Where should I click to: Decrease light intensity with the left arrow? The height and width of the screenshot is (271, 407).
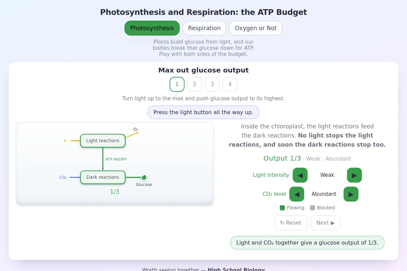click(300, 175)
